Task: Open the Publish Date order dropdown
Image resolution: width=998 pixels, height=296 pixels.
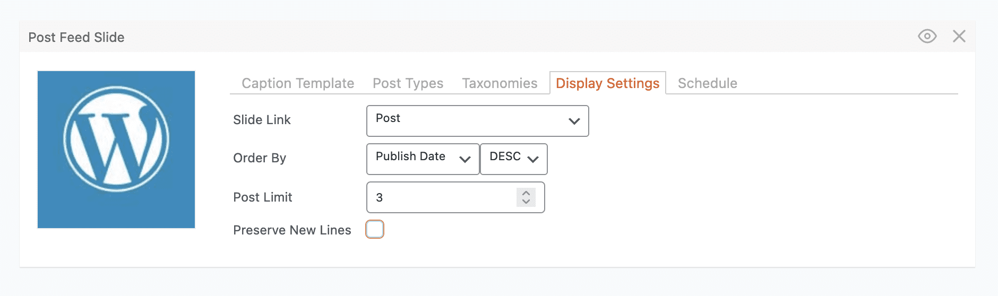Action: tap(423, 159)
